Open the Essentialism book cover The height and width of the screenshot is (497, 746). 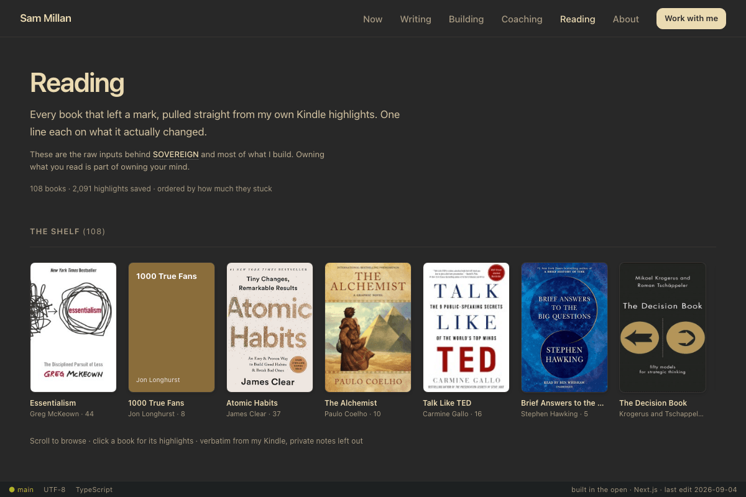(x=73, y=327)
